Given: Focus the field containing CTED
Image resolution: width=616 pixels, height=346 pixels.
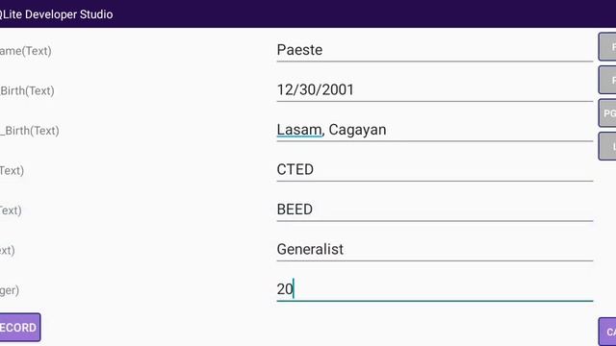Looking at the screenshot, I should coord(434,170).
